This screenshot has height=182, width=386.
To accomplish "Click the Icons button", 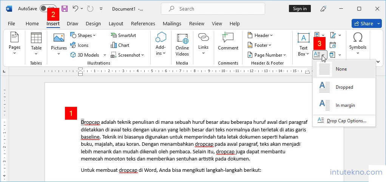I will point(79,45).
